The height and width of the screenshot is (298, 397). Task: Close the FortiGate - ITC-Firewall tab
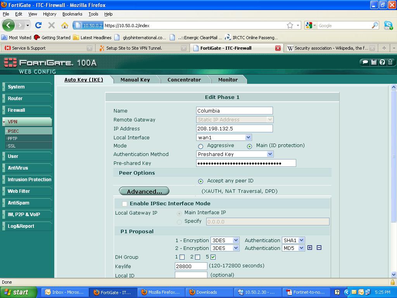point(278,48)
